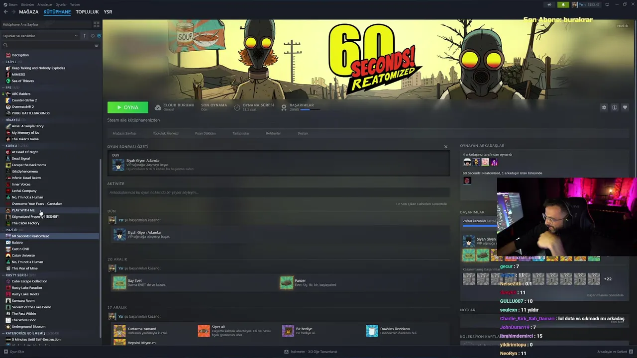Switch to the TOPLULUK tab
The width and height of the screenshot is (637, 358).
[x=87, y=12]
